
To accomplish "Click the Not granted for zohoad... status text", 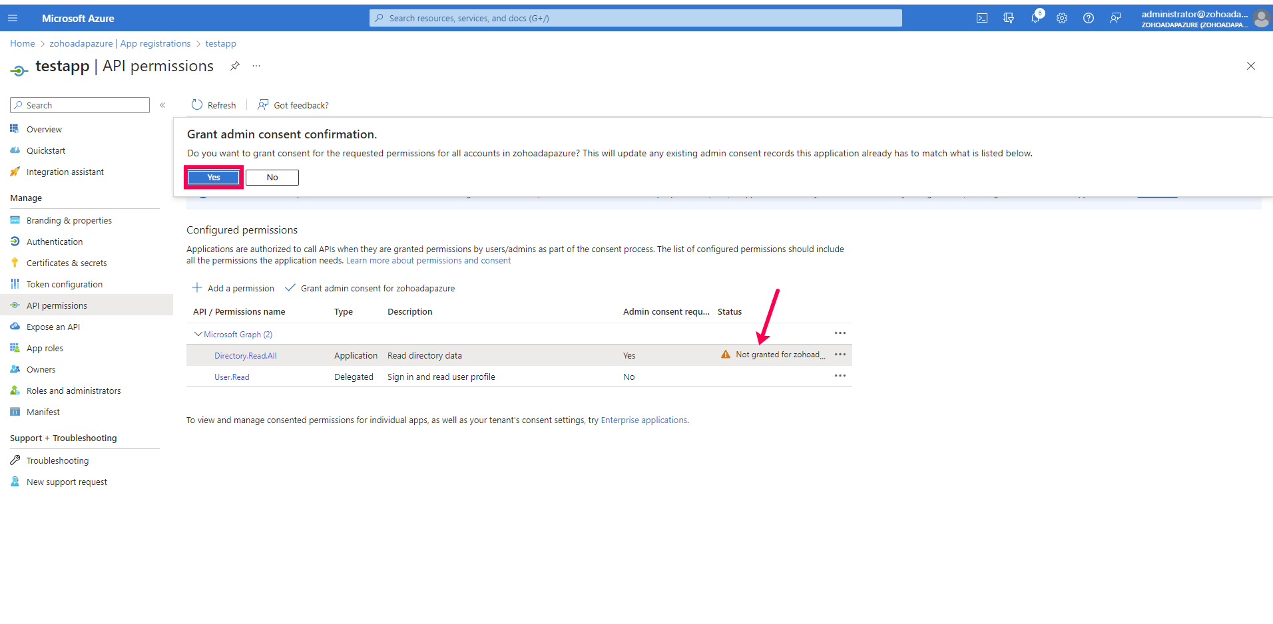I will tap(780, 355).
